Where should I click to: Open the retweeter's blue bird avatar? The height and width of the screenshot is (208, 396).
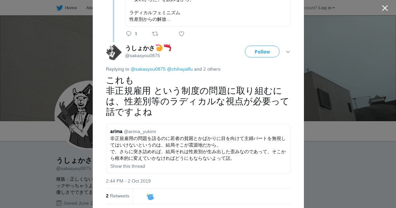(x=150, y=196)
